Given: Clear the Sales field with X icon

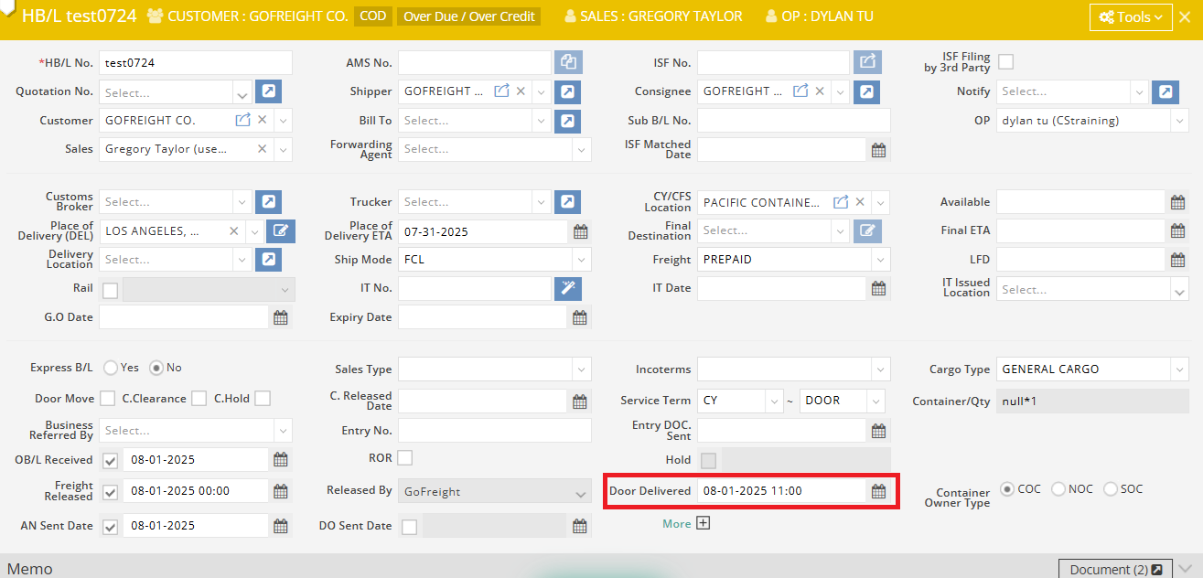Looking at the screenshot, I should [x=262, y=149].
